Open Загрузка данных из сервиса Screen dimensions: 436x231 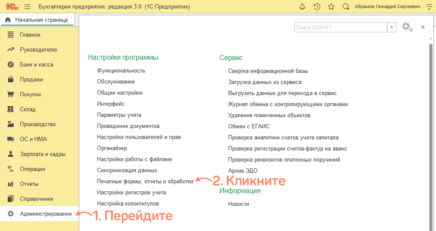265,82
